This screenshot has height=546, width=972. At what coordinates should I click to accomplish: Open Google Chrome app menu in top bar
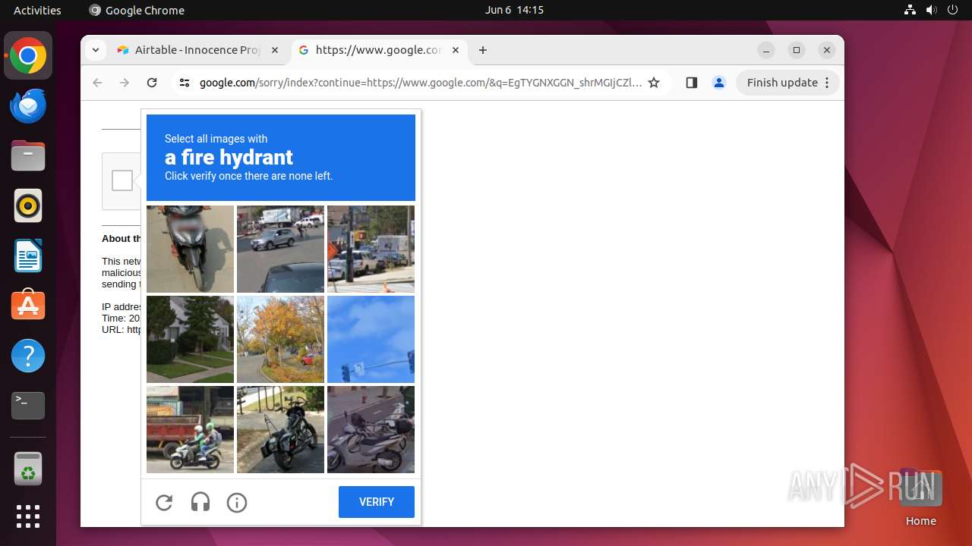tap(137, 10)
